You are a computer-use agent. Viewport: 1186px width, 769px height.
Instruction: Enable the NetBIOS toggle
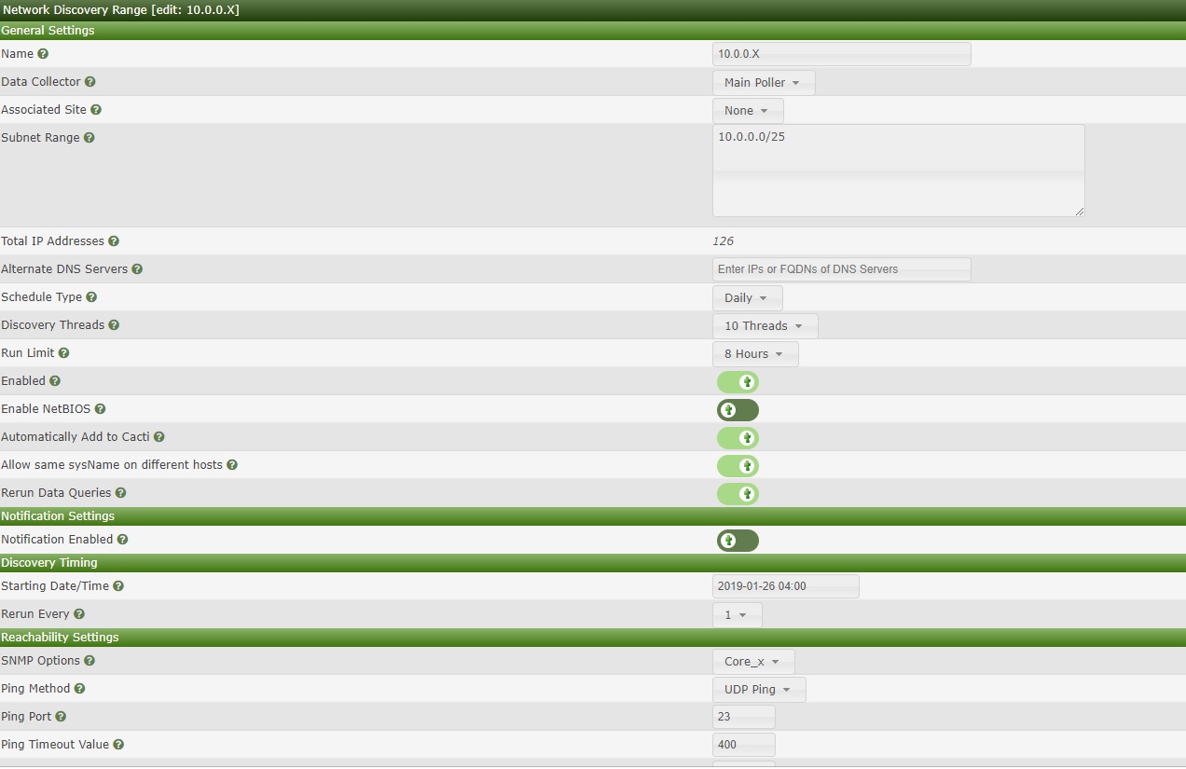(x=738, y=409)
